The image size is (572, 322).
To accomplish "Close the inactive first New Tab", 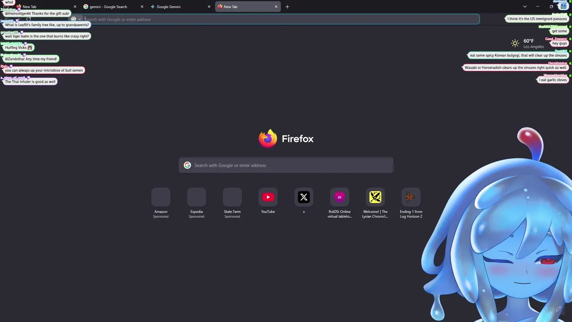I will tap(75, 7).
